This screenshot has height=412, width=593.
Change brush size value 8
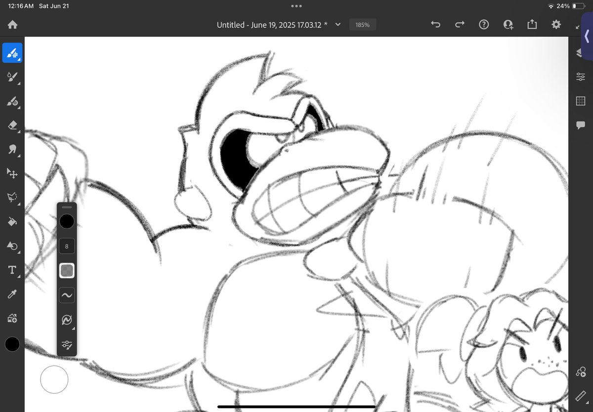click(67, 246)
